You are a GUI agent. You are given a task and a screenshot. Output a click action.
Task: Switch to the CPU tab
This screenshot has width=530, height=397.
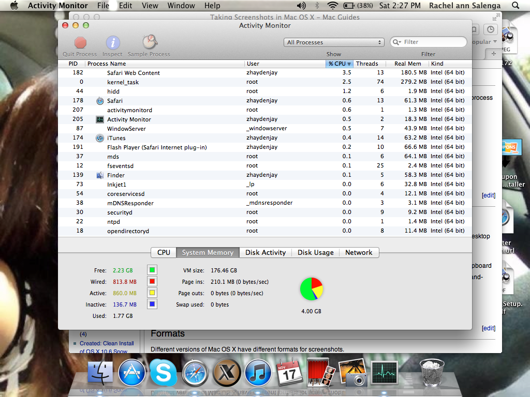coord(164,252)
